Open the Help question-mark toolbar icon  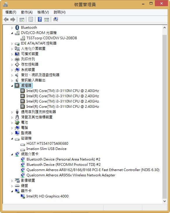click(x=40, y=20)
